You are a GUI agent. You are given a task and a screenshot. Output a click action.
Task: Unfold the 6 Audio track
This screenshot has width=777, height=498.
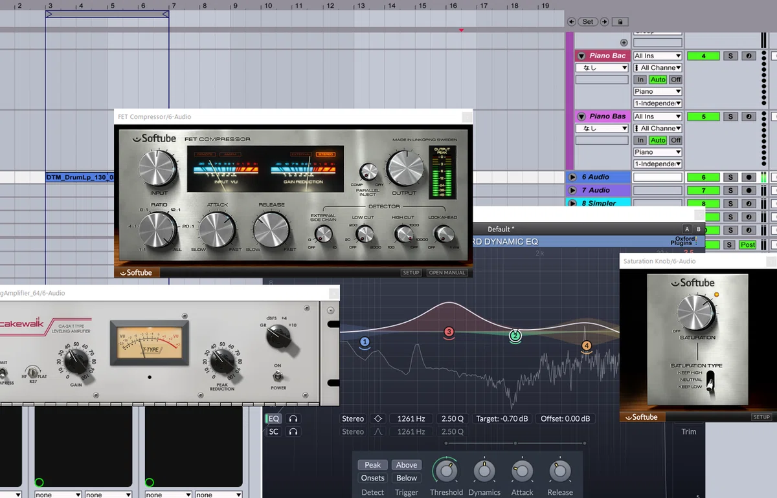572,177
